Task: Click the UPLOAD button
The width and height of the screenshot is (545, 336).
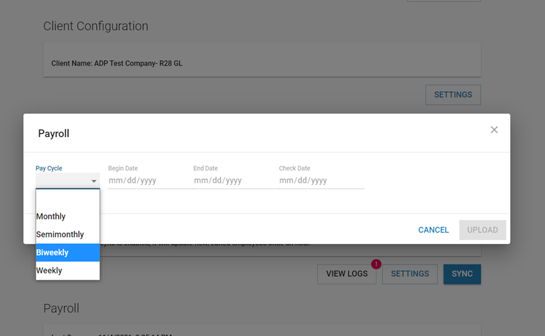Action: click(482, 230)
